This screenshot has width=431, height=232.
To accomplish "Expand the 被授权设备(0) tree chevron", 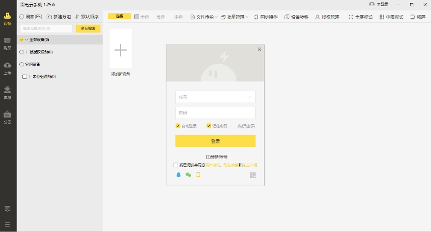I will (27, 52).
